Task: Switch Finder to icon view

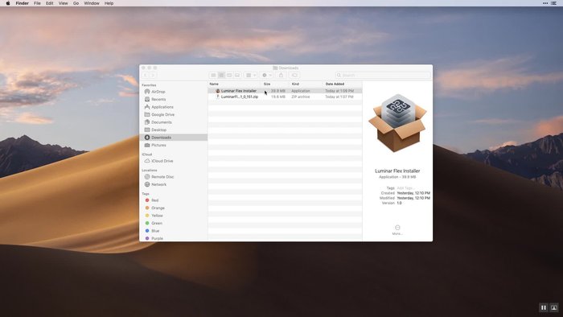Action: click(213, 75)
